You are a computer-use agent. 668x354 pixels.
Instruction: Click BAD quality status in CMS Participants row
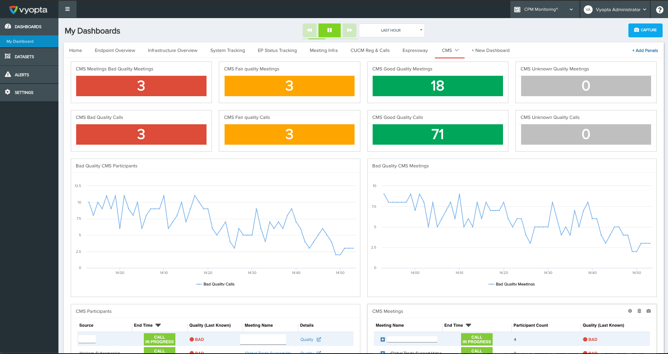[x=197, y=339]
